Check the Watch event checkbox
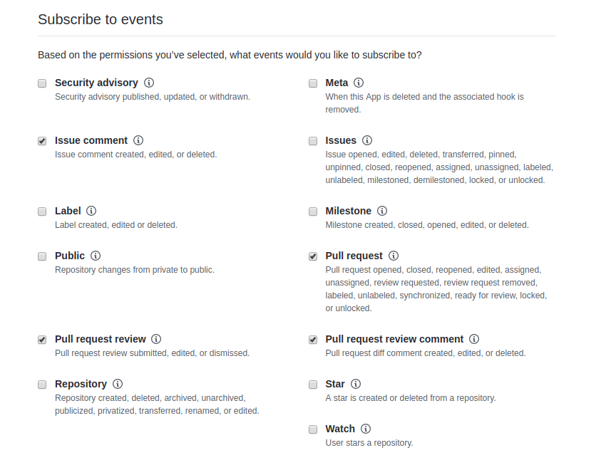The height and width of the screenshot is (475, 616). [x=313, y=429]
